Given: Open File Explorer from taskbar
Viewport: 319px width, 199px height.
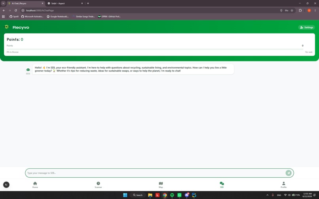Looking at the screenshot, I should point(150,195).
